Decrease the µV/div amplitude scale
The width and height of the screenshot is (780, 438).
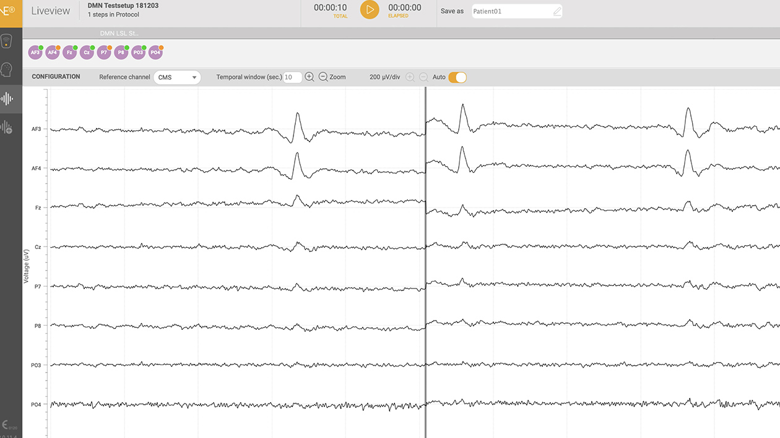pyautogui.click(x=423, y=77)
